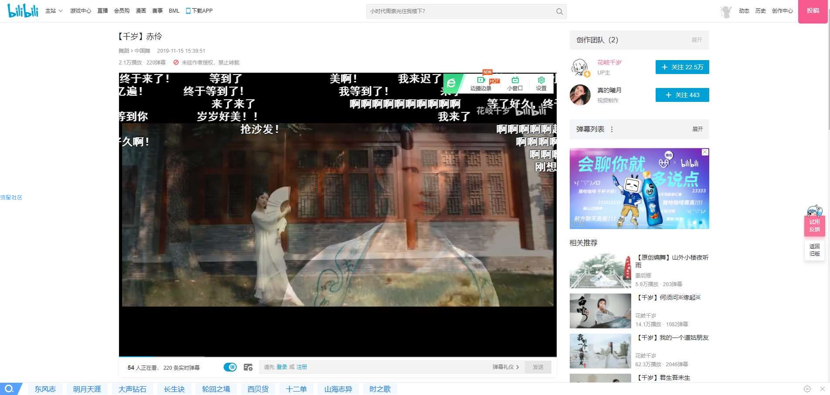Click the search magnifier icon
Image resolution: width=830 pixels, height=395 pixels.
[559, 11]
